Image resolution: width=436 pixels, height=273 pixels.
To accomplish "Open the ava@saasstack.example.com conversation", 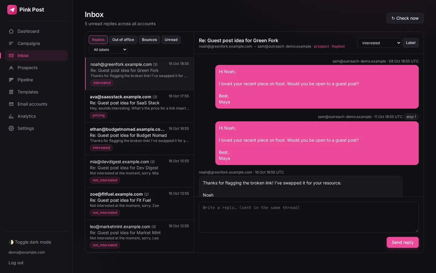I will click(140, 106).
